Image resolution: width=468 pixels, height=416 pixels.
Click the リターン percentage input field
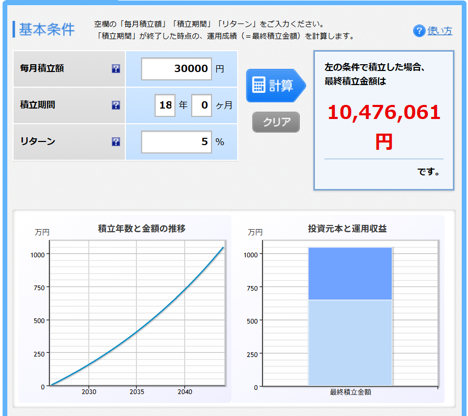click(176, 142)
